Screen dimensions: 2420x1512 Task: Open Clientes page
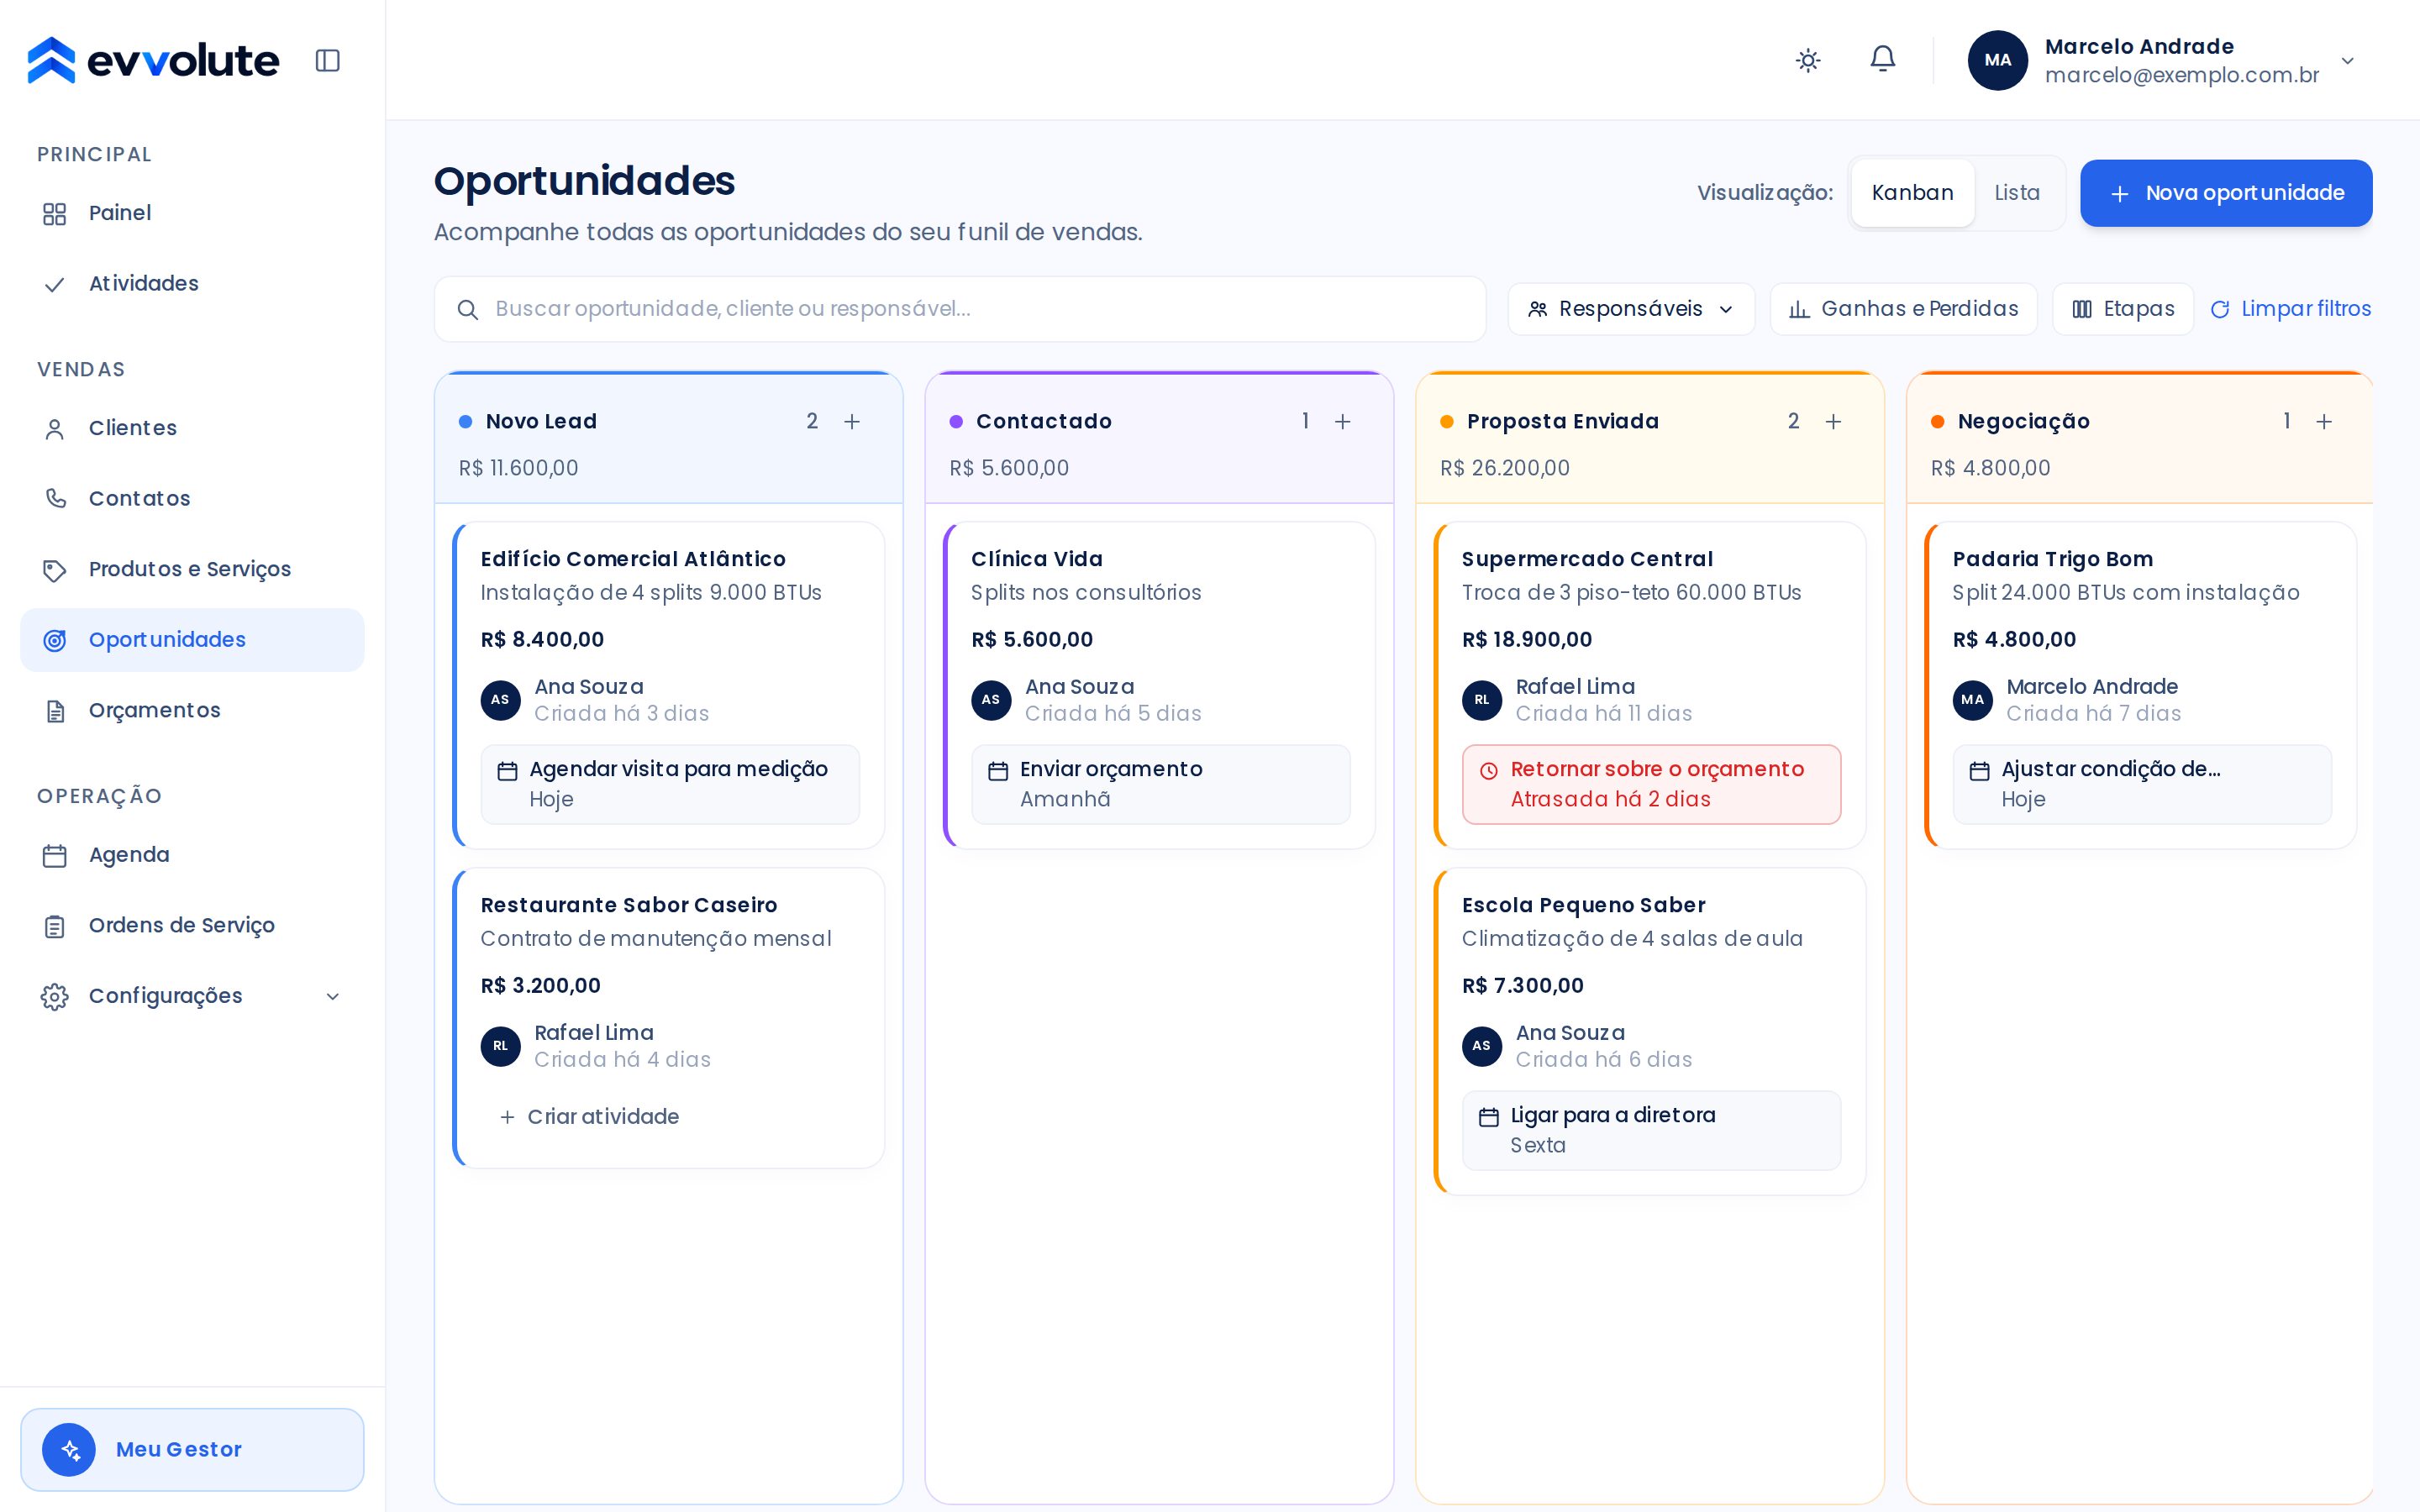192,428
